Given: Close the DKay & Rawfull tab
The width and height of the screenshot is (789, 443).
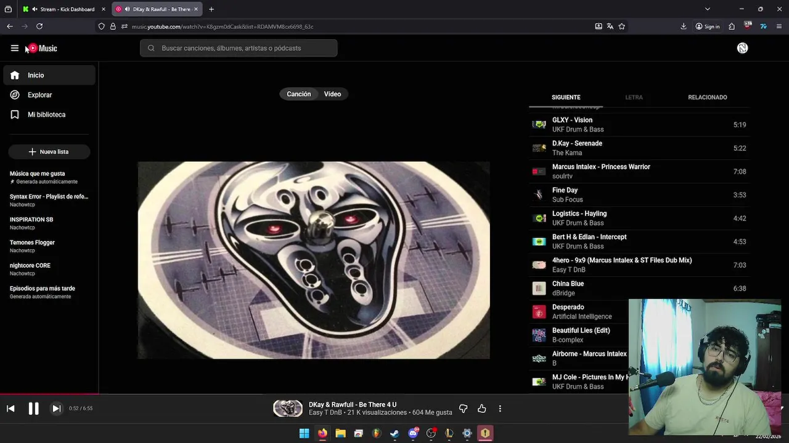Looking at the screenshot, I should (x=196, y=9).
